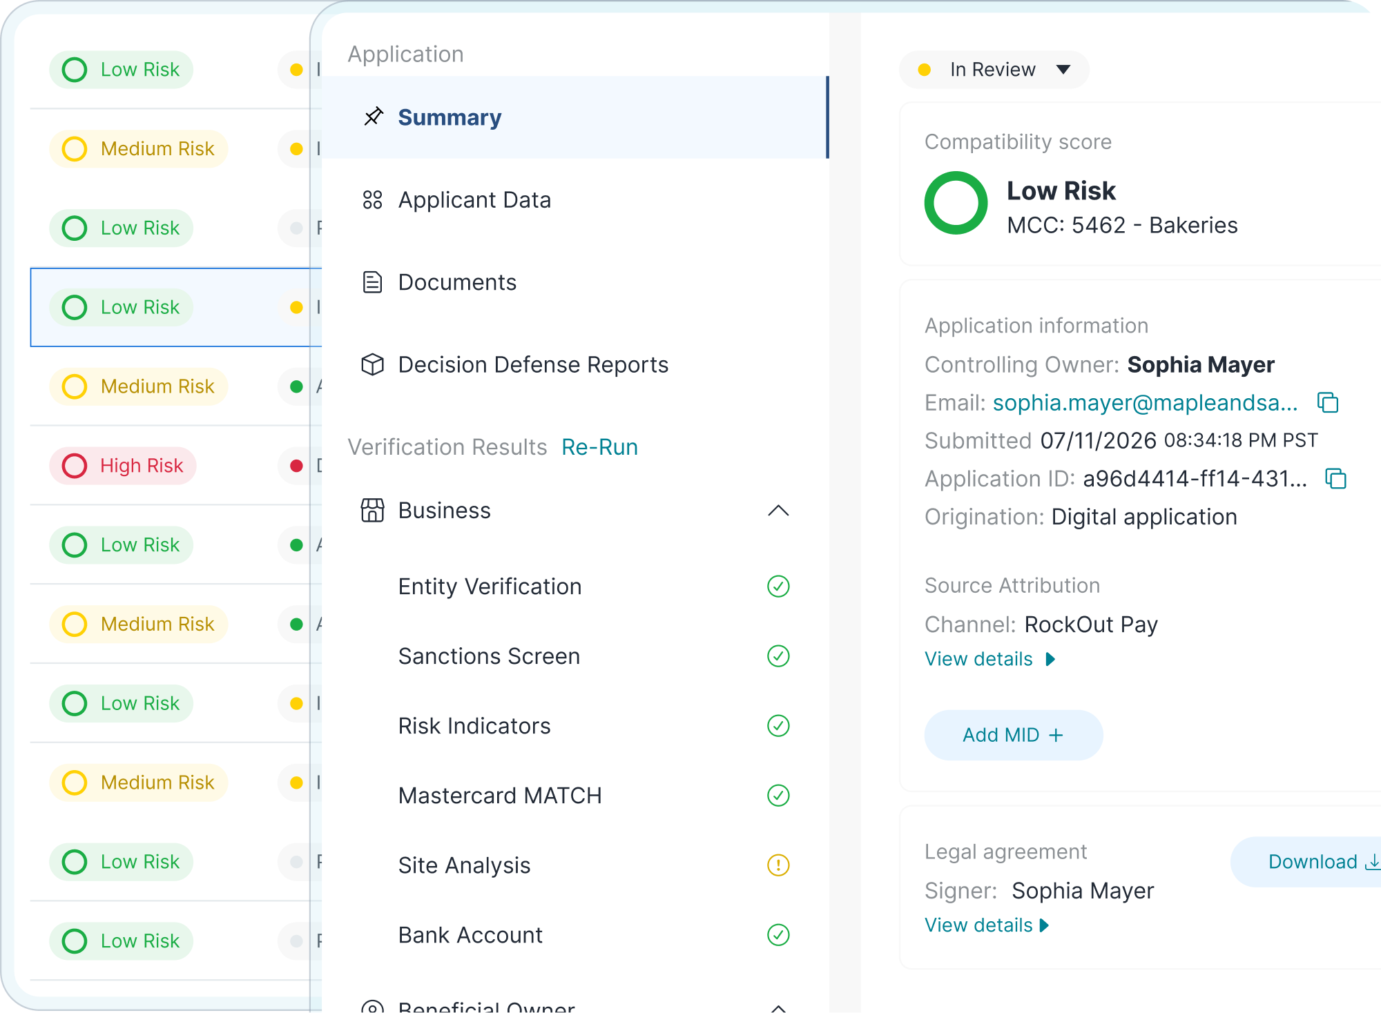
Task: Open the In Review status dropdown
Action: tap(994, 70)
